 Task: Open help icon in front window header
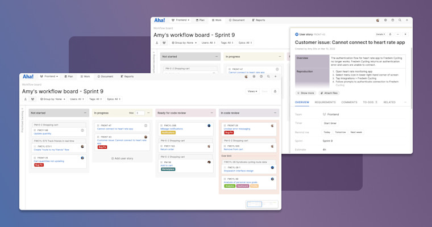261,77
